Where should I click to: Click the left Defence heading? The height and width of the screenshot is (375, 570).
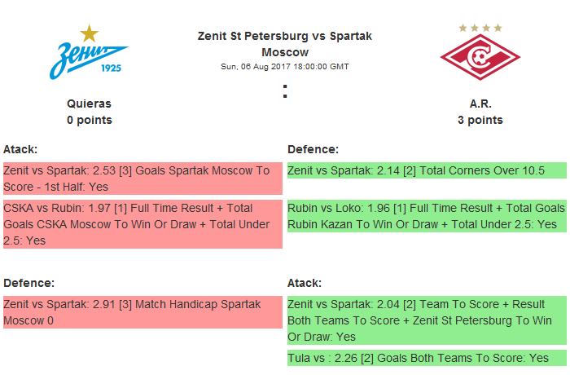[x=28, y=283]
